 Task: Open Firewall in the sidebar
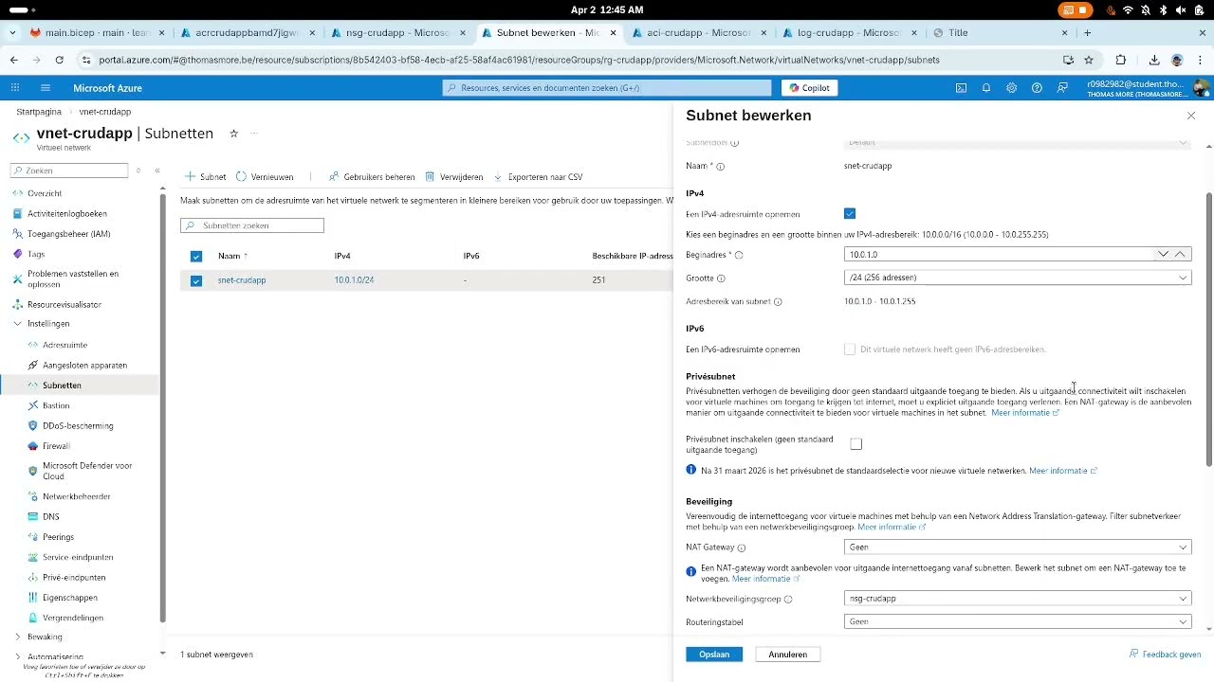coord(56,446)
